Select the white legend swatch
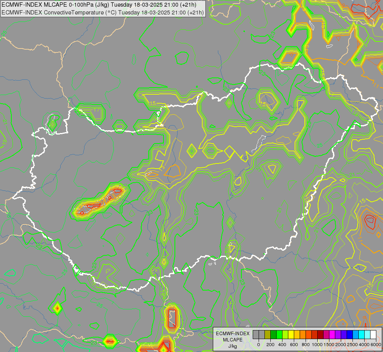The height and width of the screenshot is (352, 383). click(373, 335)
